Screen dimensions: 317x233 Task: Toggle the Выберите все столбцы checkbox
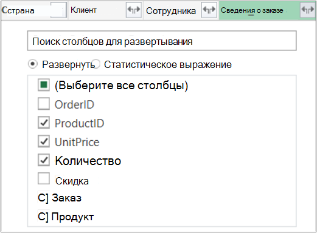(44, 85)
